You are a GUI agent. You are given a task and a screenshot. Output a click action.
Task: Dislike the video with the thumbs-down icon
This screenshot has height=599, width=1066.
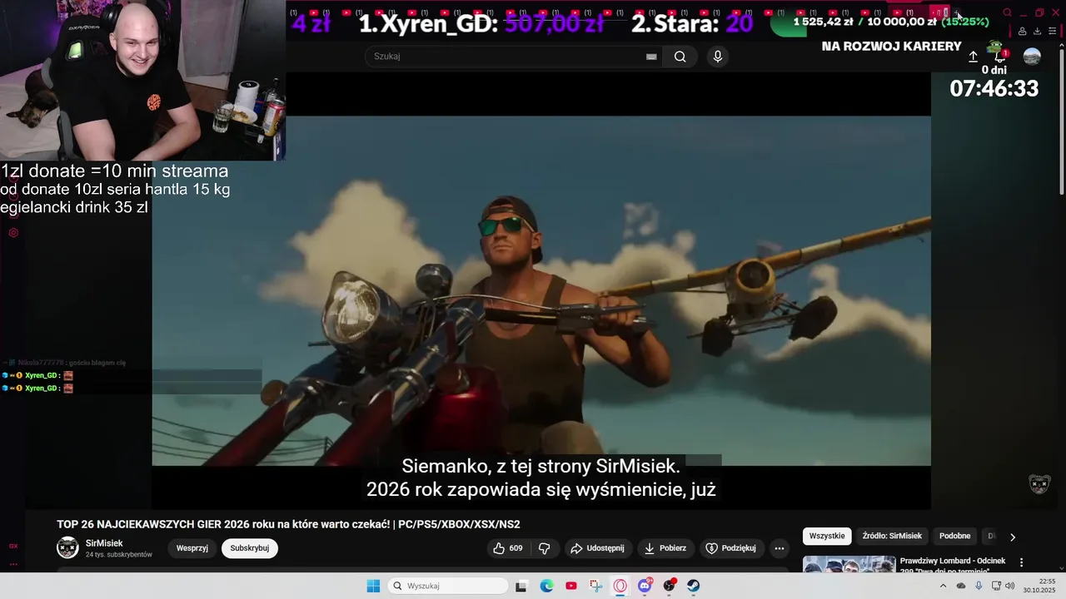pyautogui.click(x=545, y=548)
